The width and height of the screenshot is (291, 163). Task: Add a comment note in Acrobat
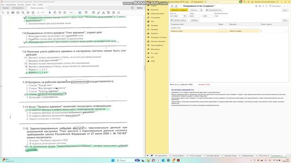point(94,13)
